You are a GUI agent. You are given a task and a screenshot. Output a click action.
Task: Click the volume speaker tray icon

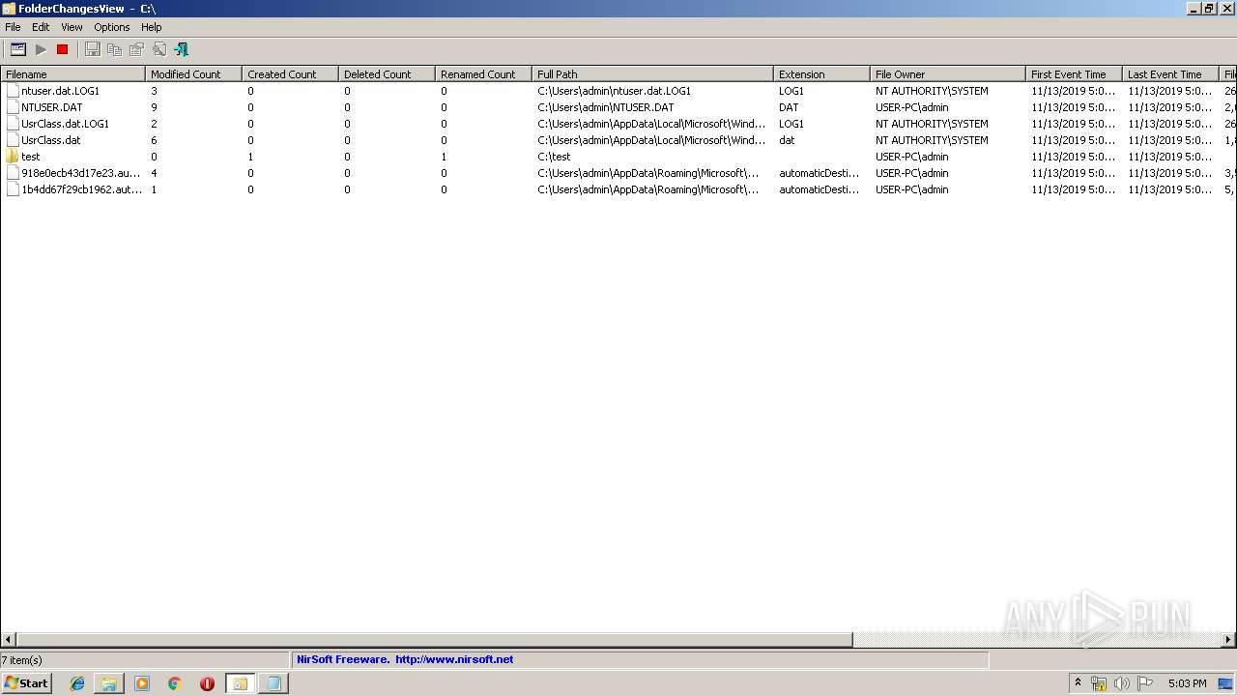tap(1122, 683)
